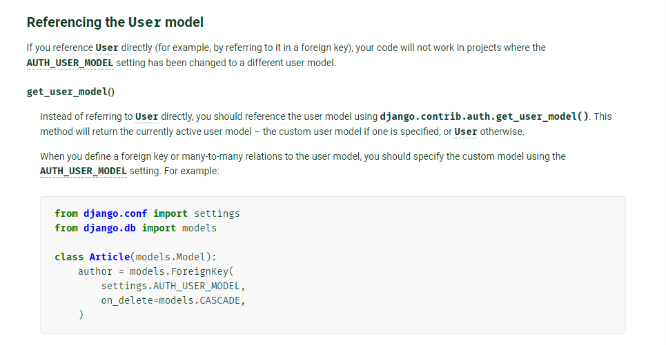The height and width of the screenshot is (345, 666).
Task: Click the closing parenthesis in code block
Action: [81, 315]
